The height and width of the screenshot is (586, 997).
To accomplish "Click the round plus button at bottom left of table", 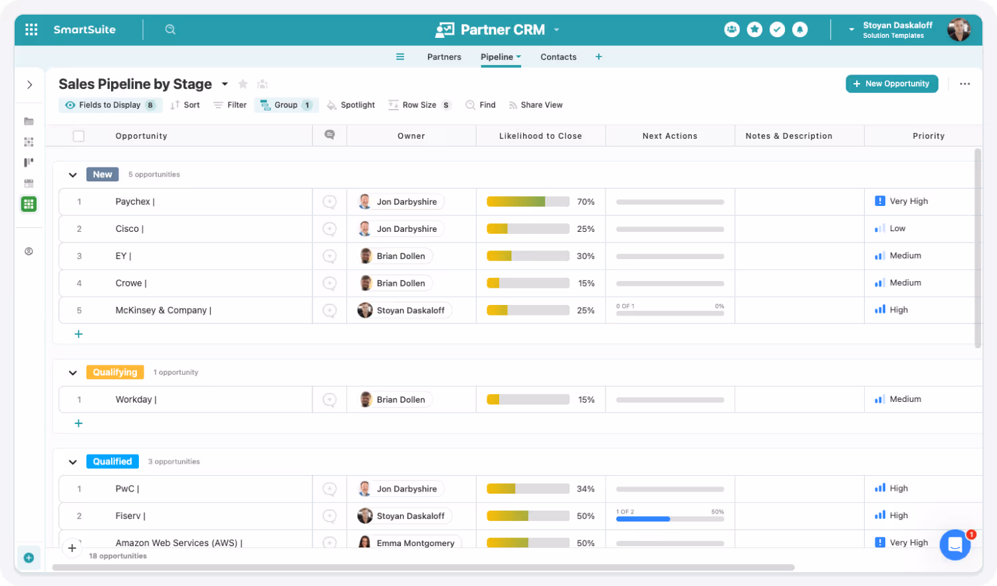I will 72,548.
